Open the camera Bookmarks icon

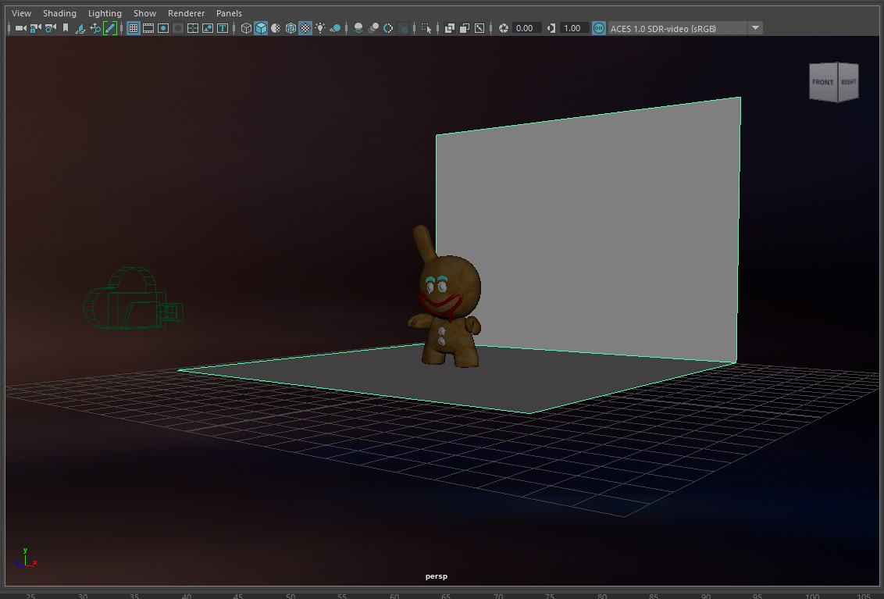tap(66, 28)
